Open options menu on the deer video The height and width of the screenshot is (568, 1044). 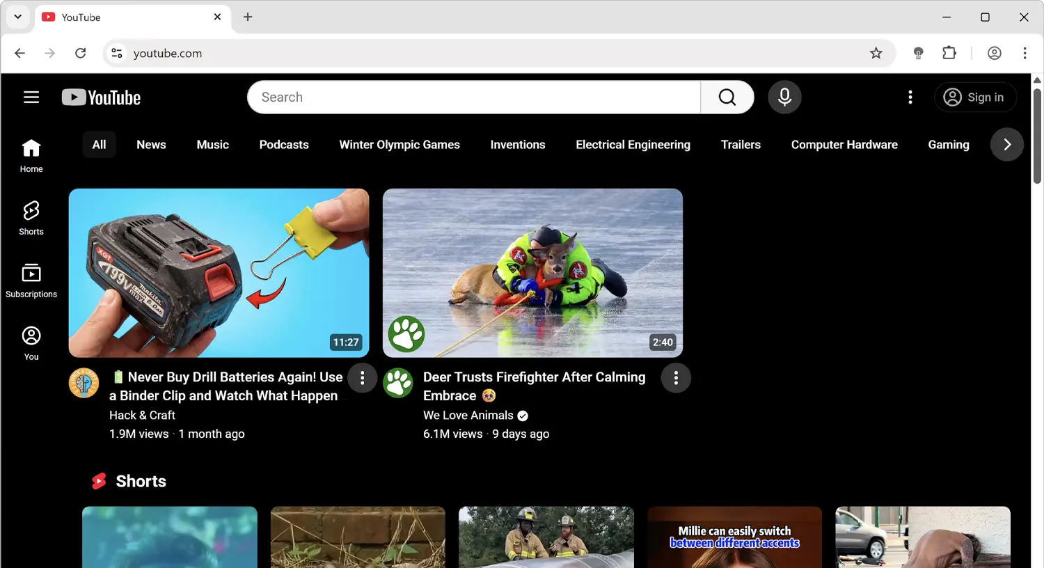[x=675, y=377]
